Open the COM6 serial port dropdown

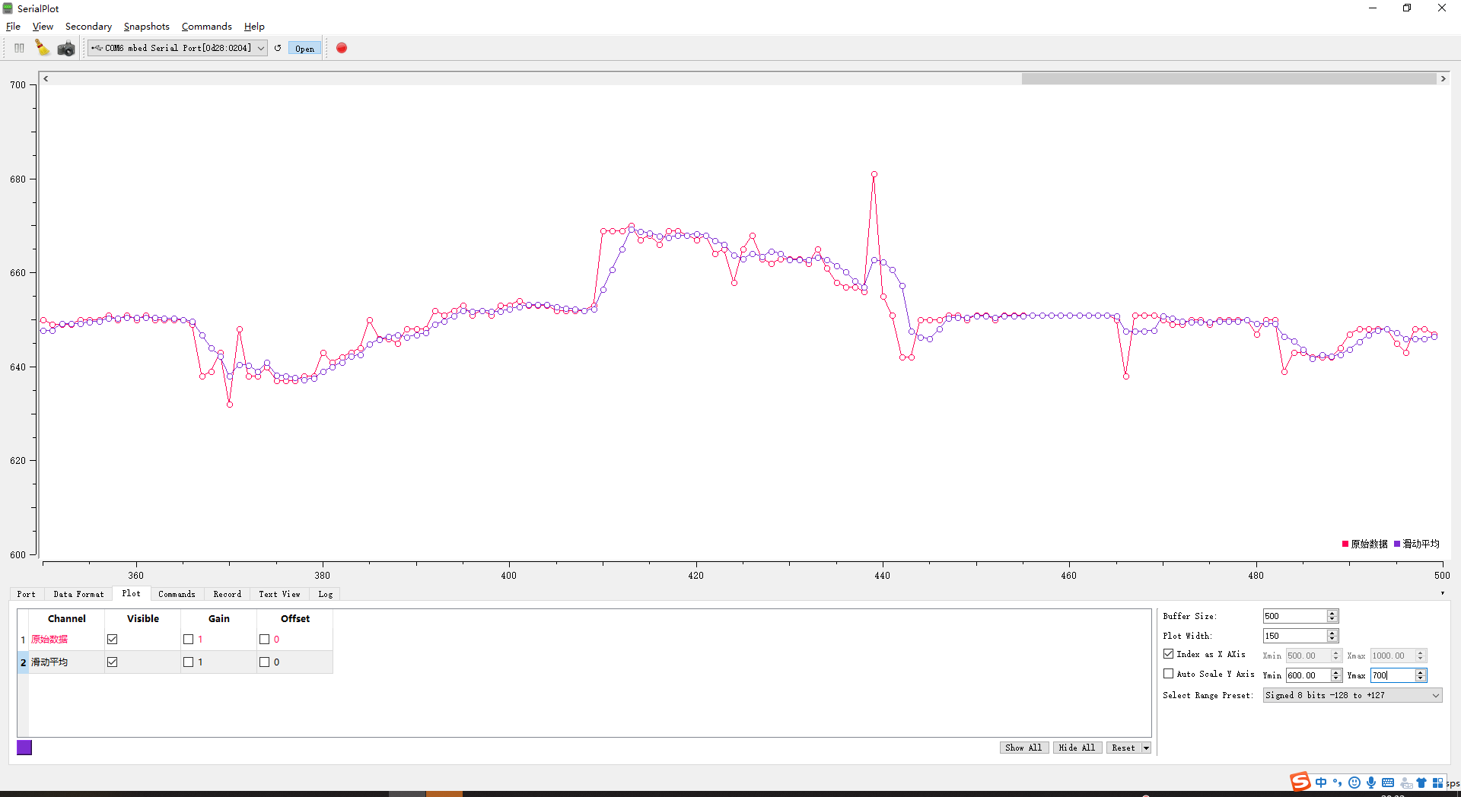[x=177, y=48]
